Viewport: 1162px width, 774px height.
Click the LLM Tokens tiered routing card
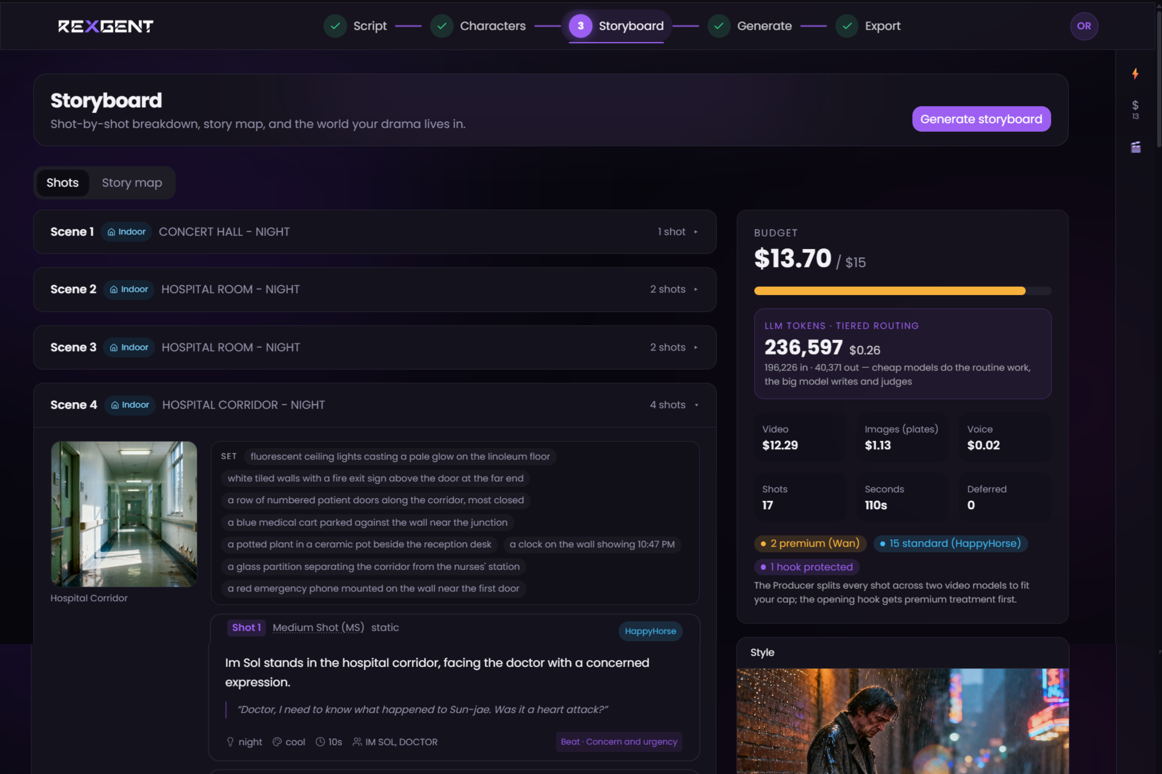(903, 354)
